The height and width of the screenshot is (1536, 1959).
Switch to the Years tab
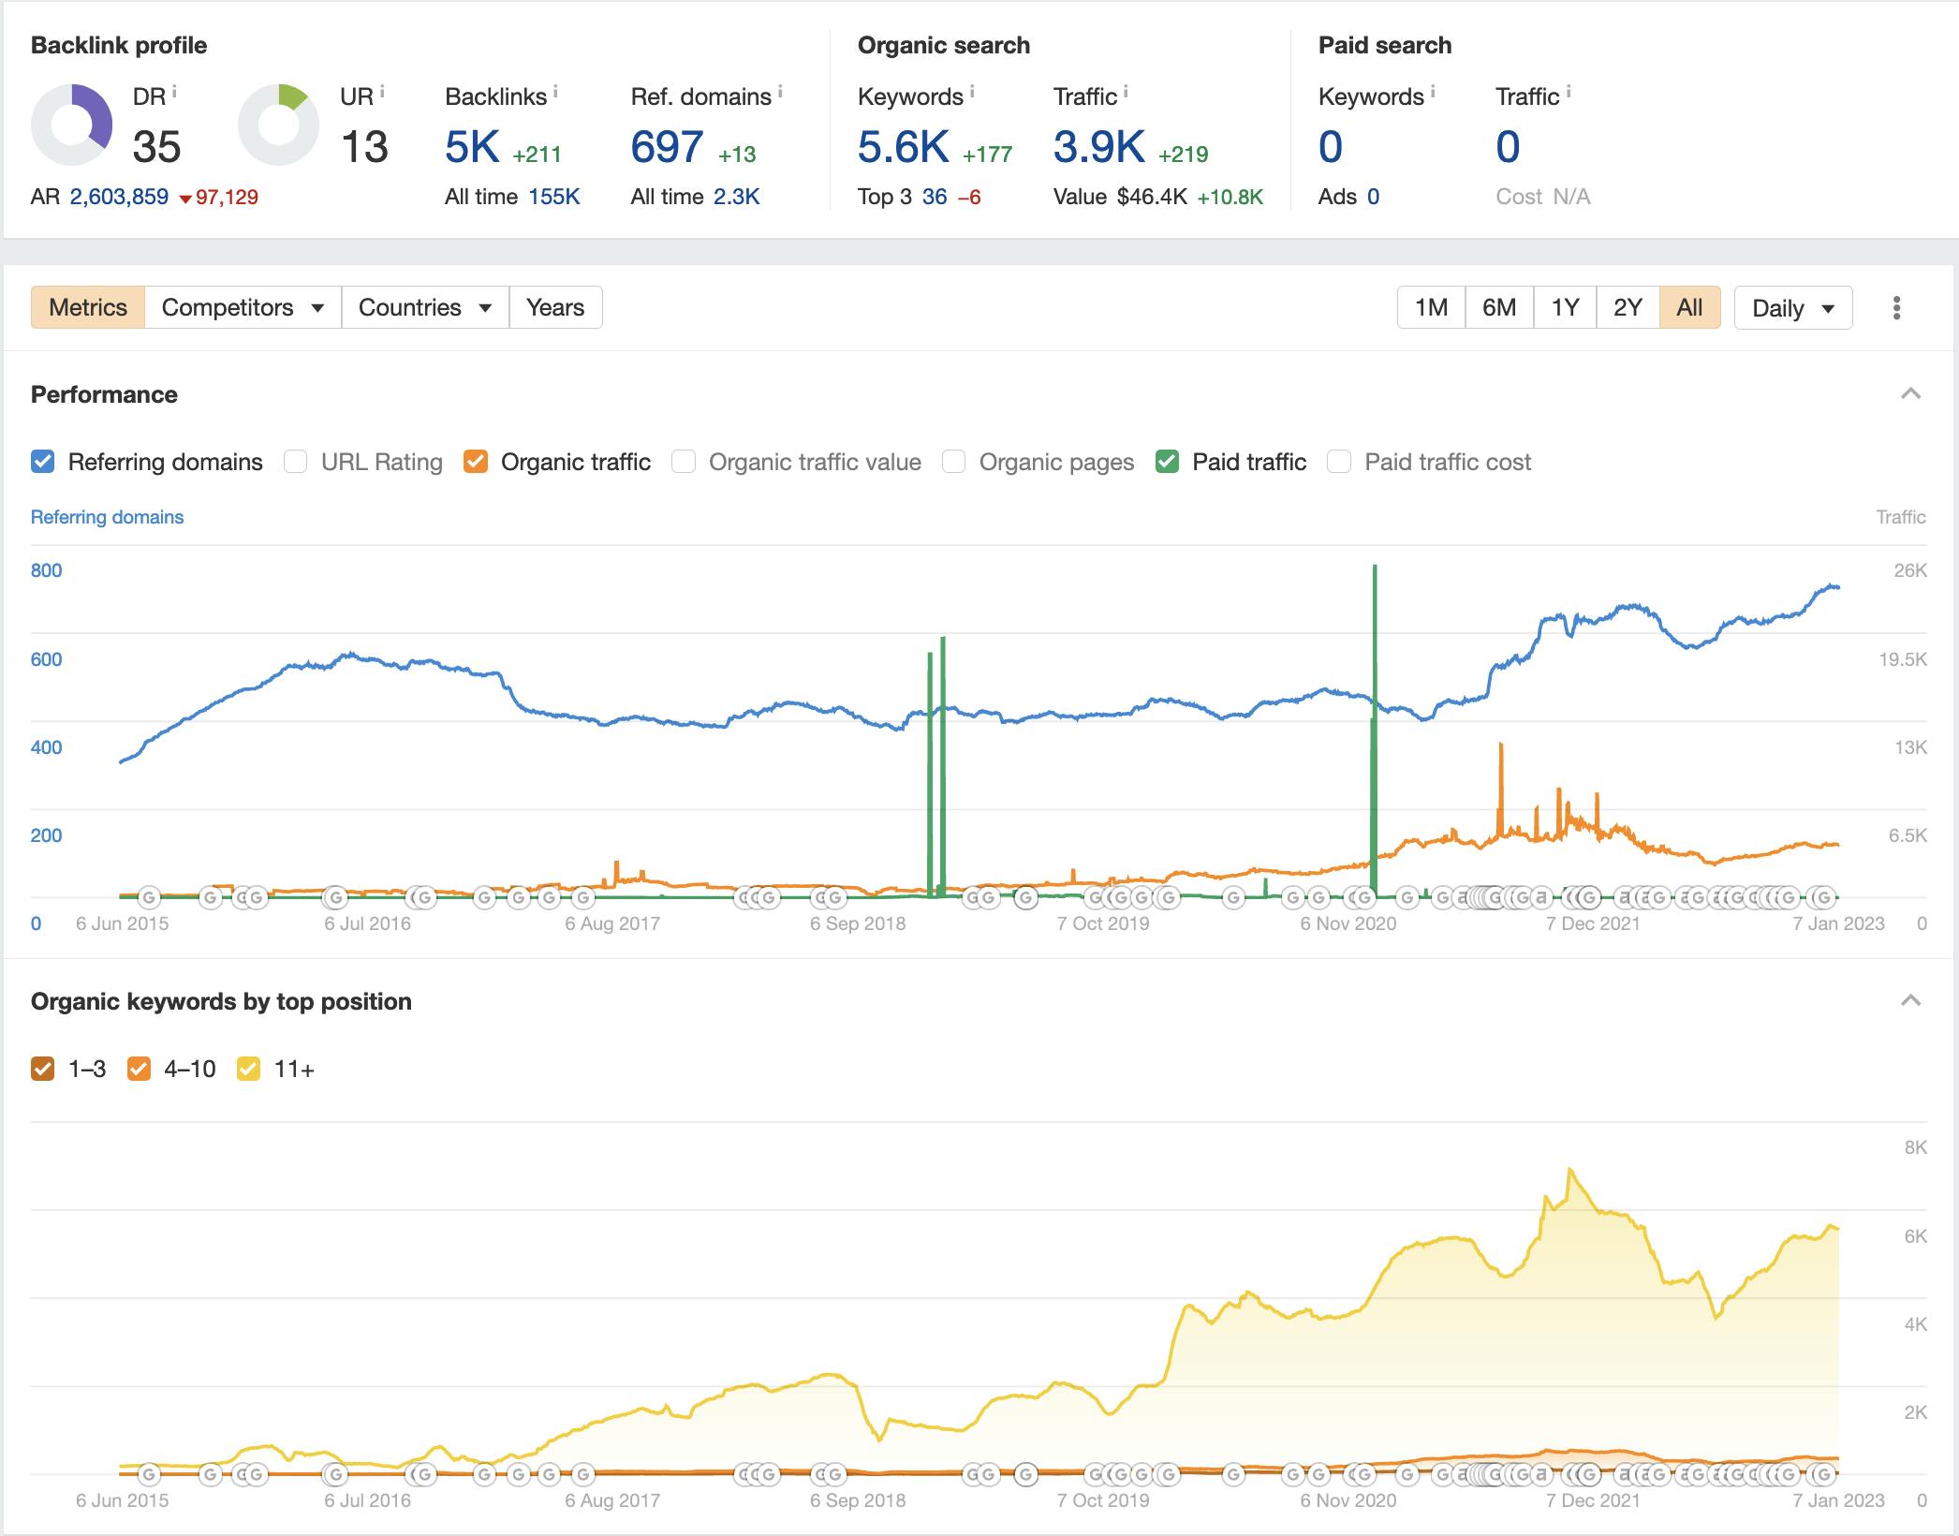point(555,307)
